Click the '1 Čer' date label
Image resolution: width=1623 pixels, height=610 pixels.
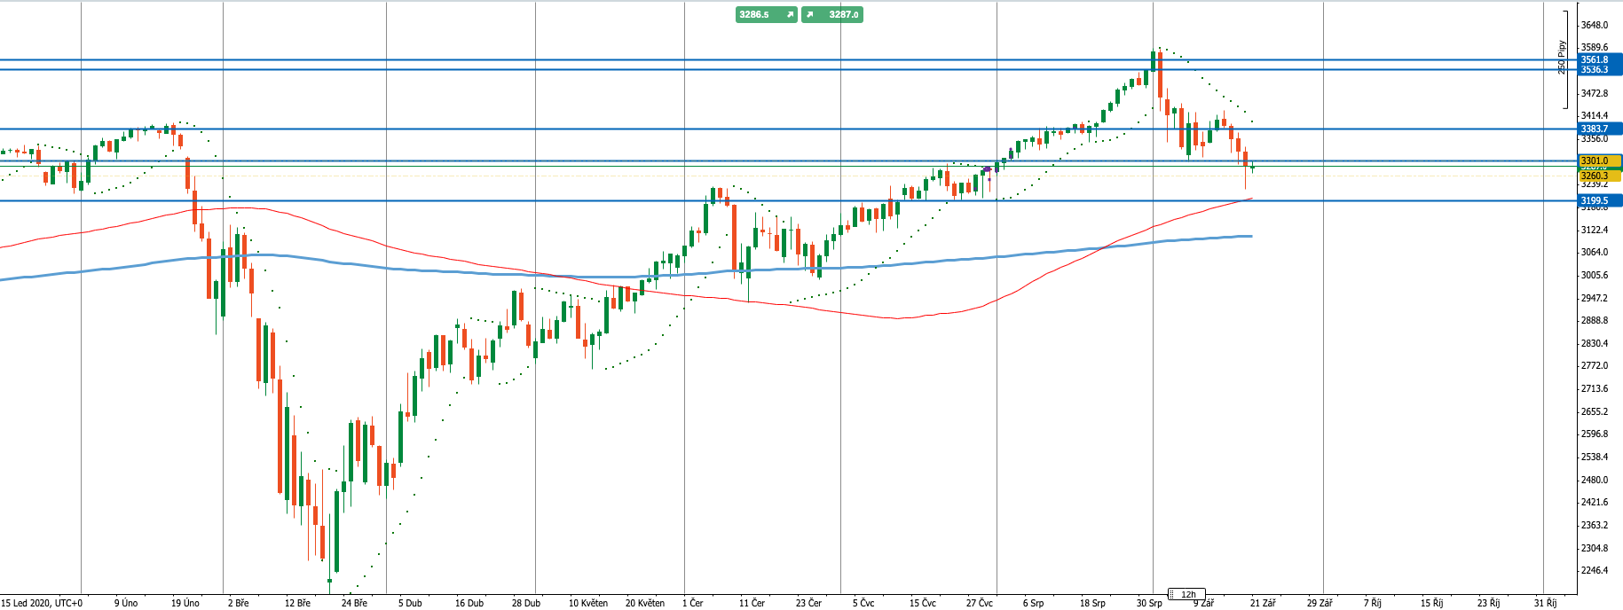coord(692,603)
